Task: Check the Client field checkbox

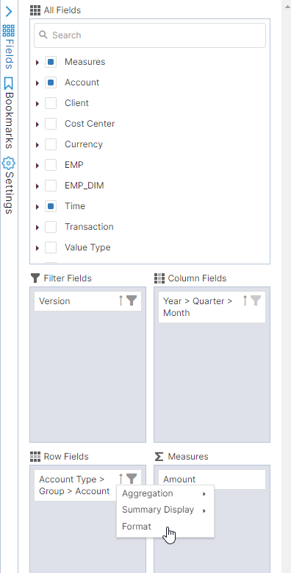Action: pos(51,103)
